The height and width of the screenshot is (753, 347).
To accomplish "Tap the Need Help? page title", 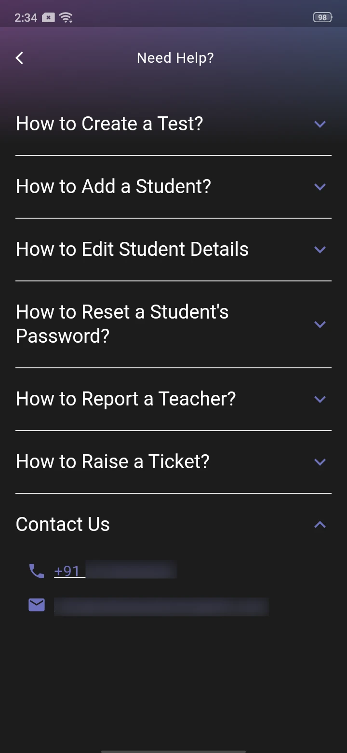I will pyautogui.click(x=175, y=58).
